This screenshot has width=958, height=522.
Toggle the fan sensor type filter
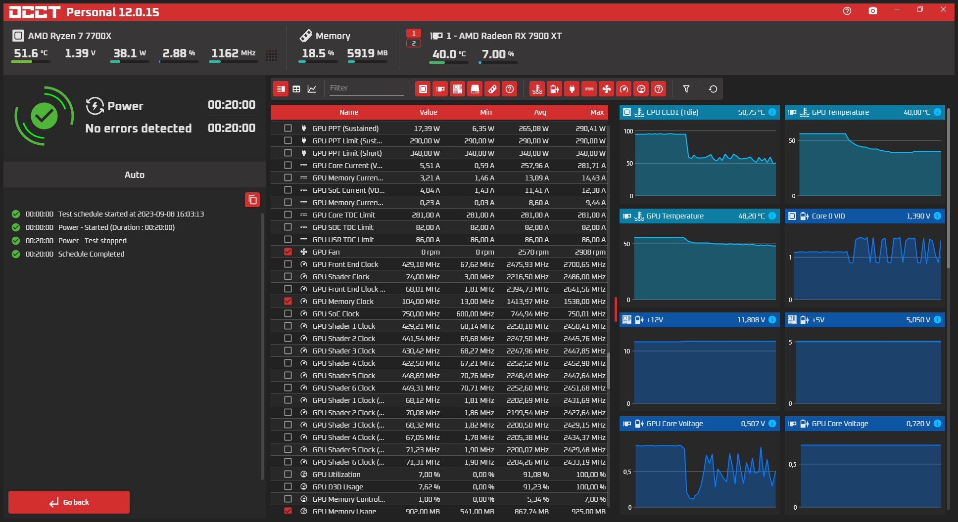(x=606, y=89)
